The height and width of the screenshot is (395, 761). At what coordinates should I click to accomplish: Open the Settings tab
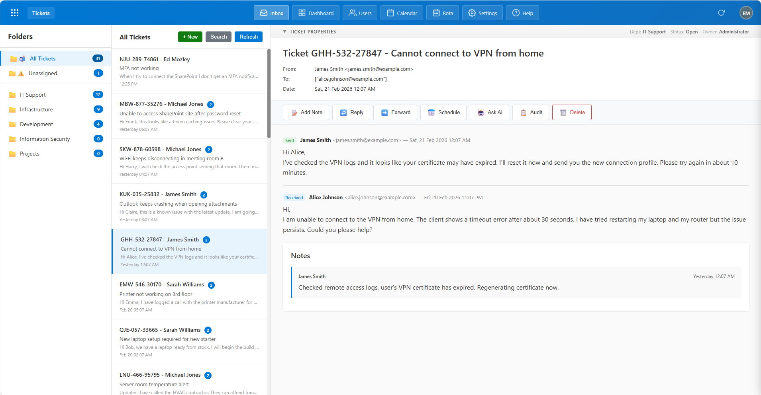[482, 13]
